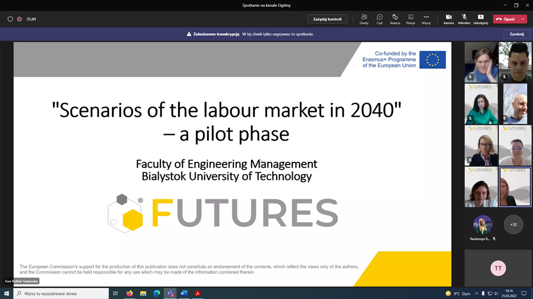Open the Więcej more options menu
This screenshot has height=299, width=533.
(426, 19)
